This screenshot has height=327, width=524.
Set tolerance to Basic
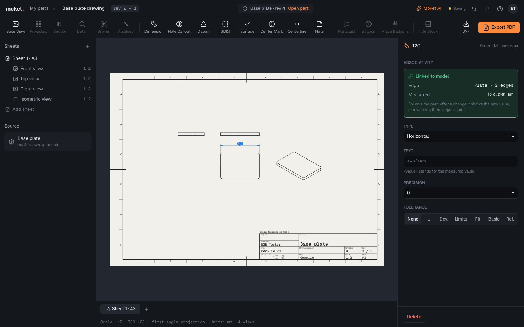(494, 219)
